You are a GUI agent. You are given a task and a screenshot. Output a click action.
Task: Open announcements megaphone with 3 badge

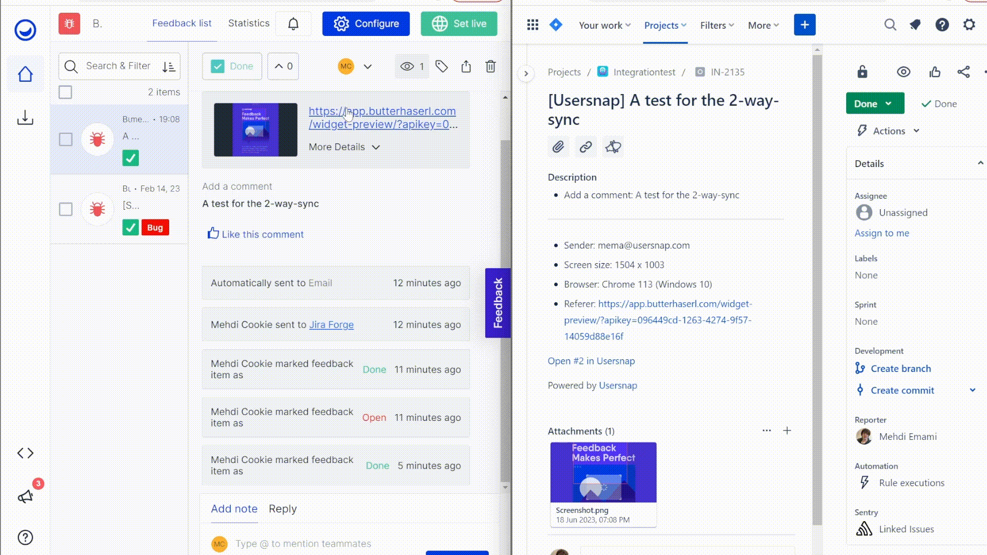click(x=26, y=496)
